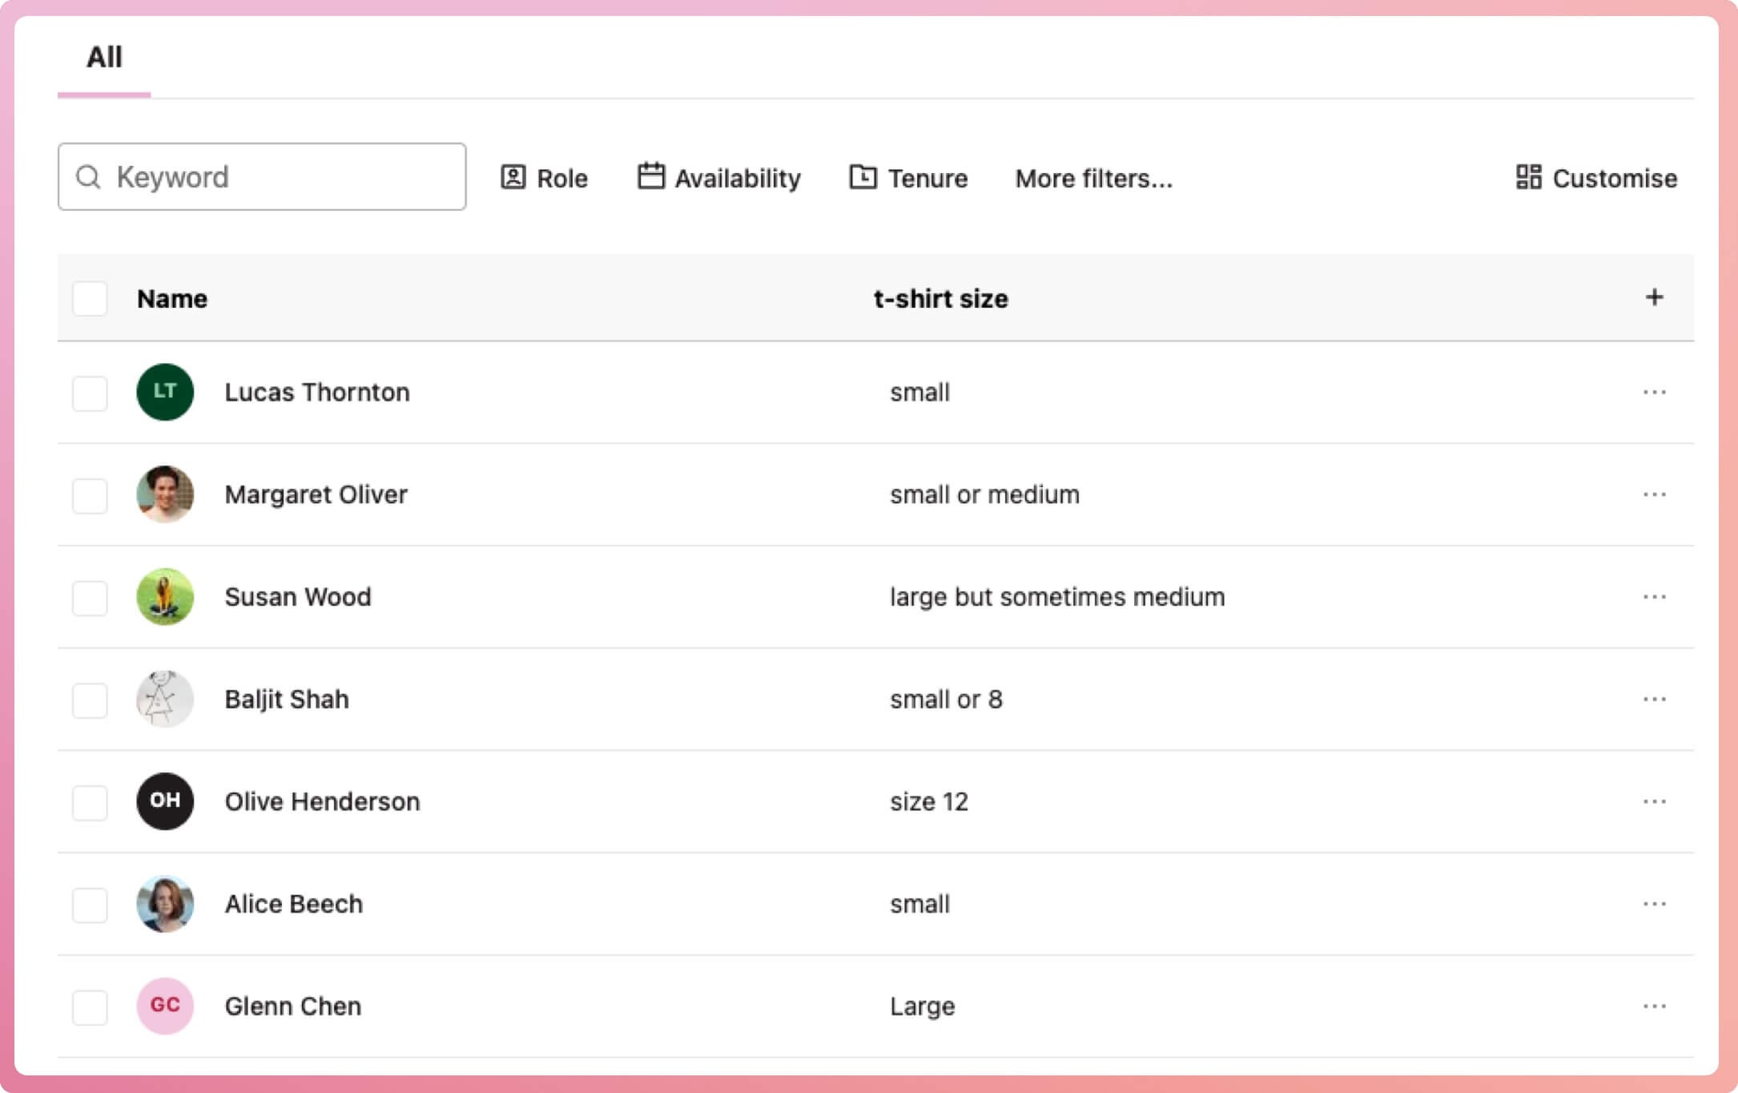The height and width of the screenshot is (1093, 1738).
Task: Sort by t-shirt size column header
Action: click(940, 299)
